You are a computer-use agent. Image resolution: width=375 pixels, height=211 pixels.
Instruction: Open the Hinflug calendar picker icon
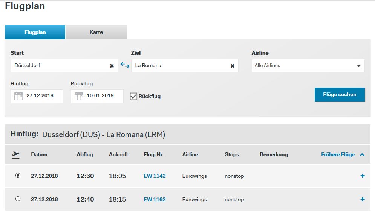18,96
